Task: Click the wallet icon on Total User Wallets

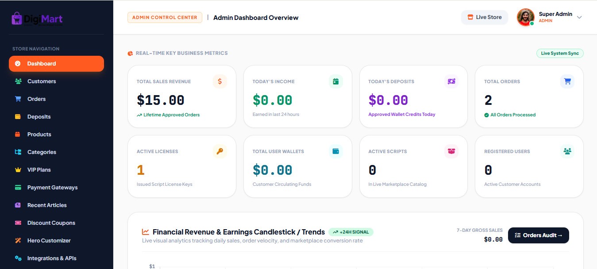Action: pyautogui.click(x=336, y=151)
